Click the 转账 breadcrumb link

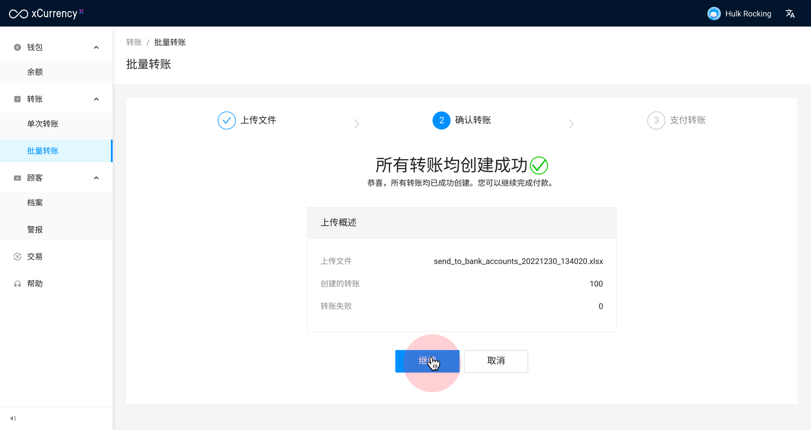click(x=134, y=42)
